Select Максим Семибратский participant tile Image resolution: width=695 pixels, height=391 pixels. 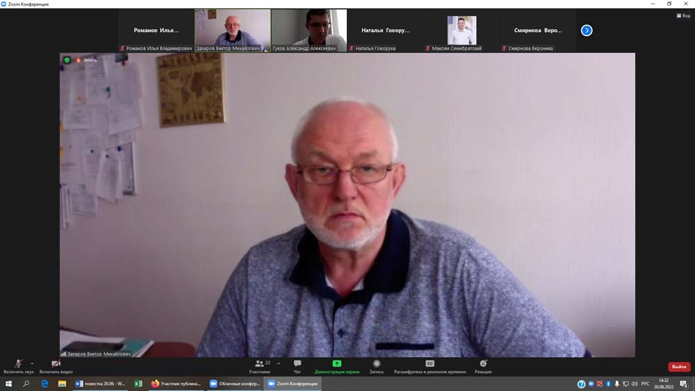click(x=461, y=31)
